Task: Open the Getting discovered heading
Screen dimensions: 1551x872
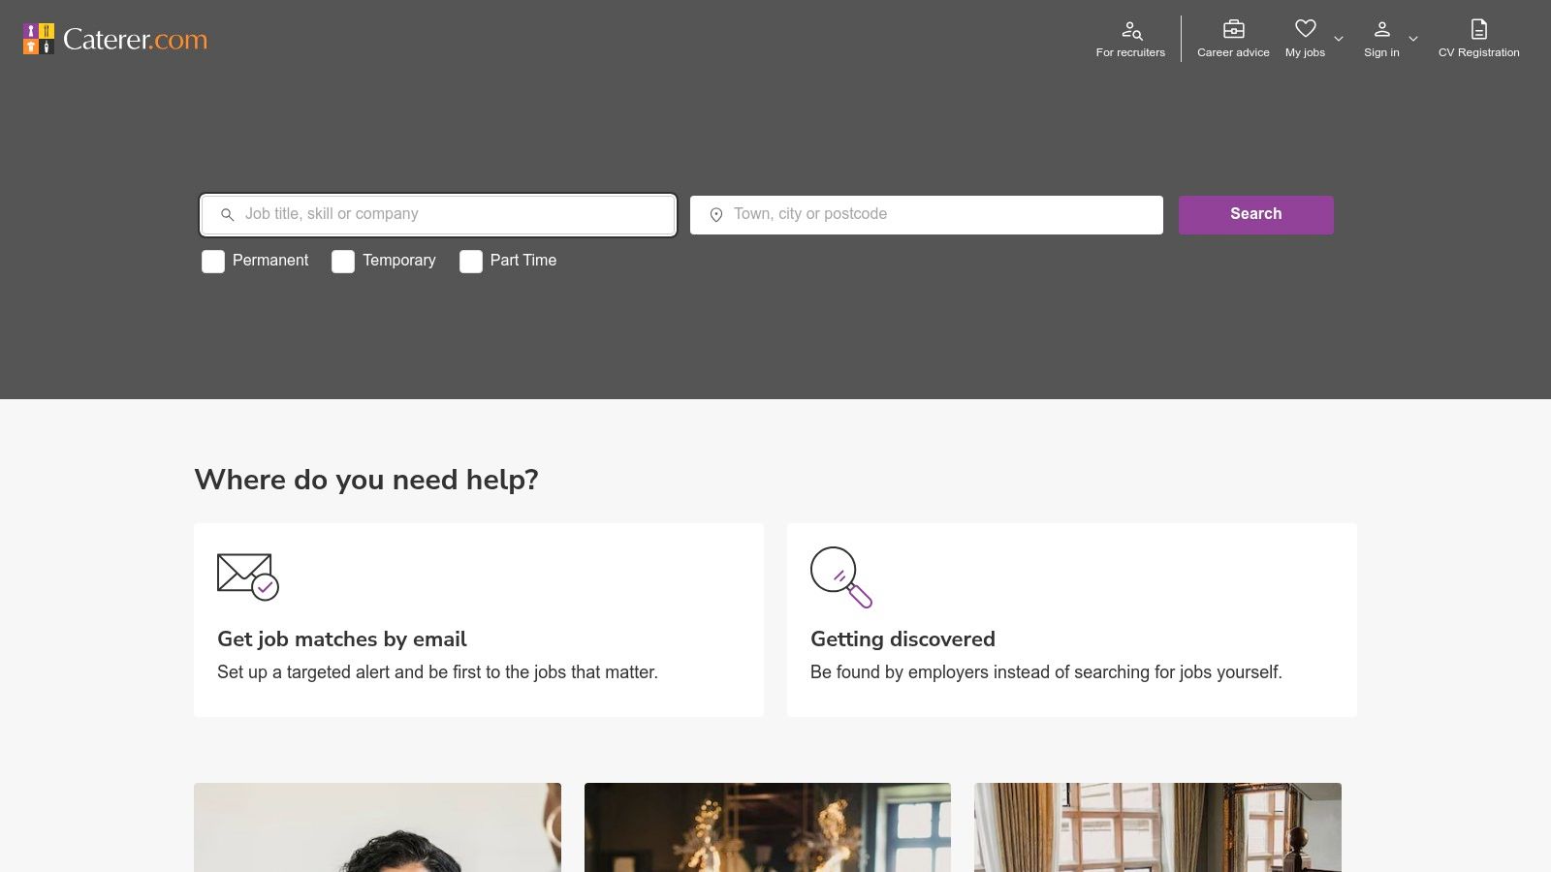Action: [x=902, y=639]
